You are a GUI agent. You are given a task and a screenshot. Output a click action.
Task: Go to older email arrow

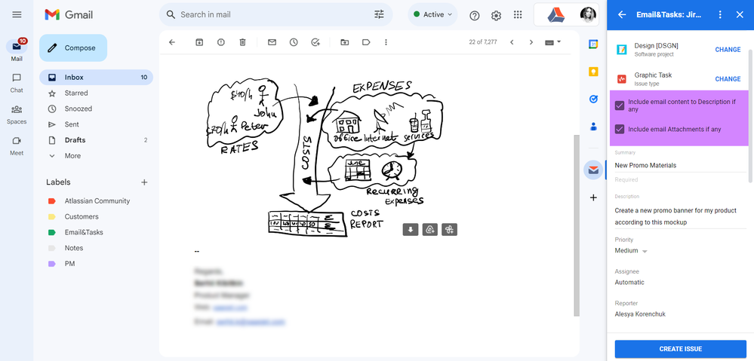531,42
